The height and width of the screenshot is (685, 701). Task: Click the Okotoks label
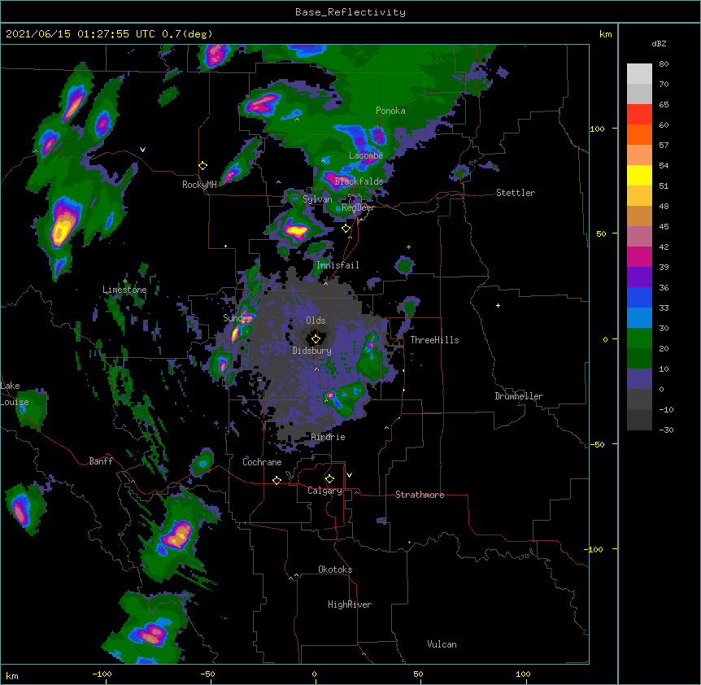tap(335, 569)
